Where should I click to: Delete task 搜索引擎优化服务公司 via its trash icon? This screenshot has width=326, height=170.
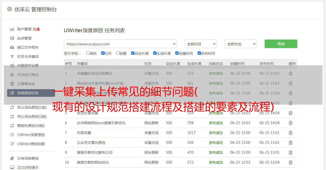pos(291,153)
